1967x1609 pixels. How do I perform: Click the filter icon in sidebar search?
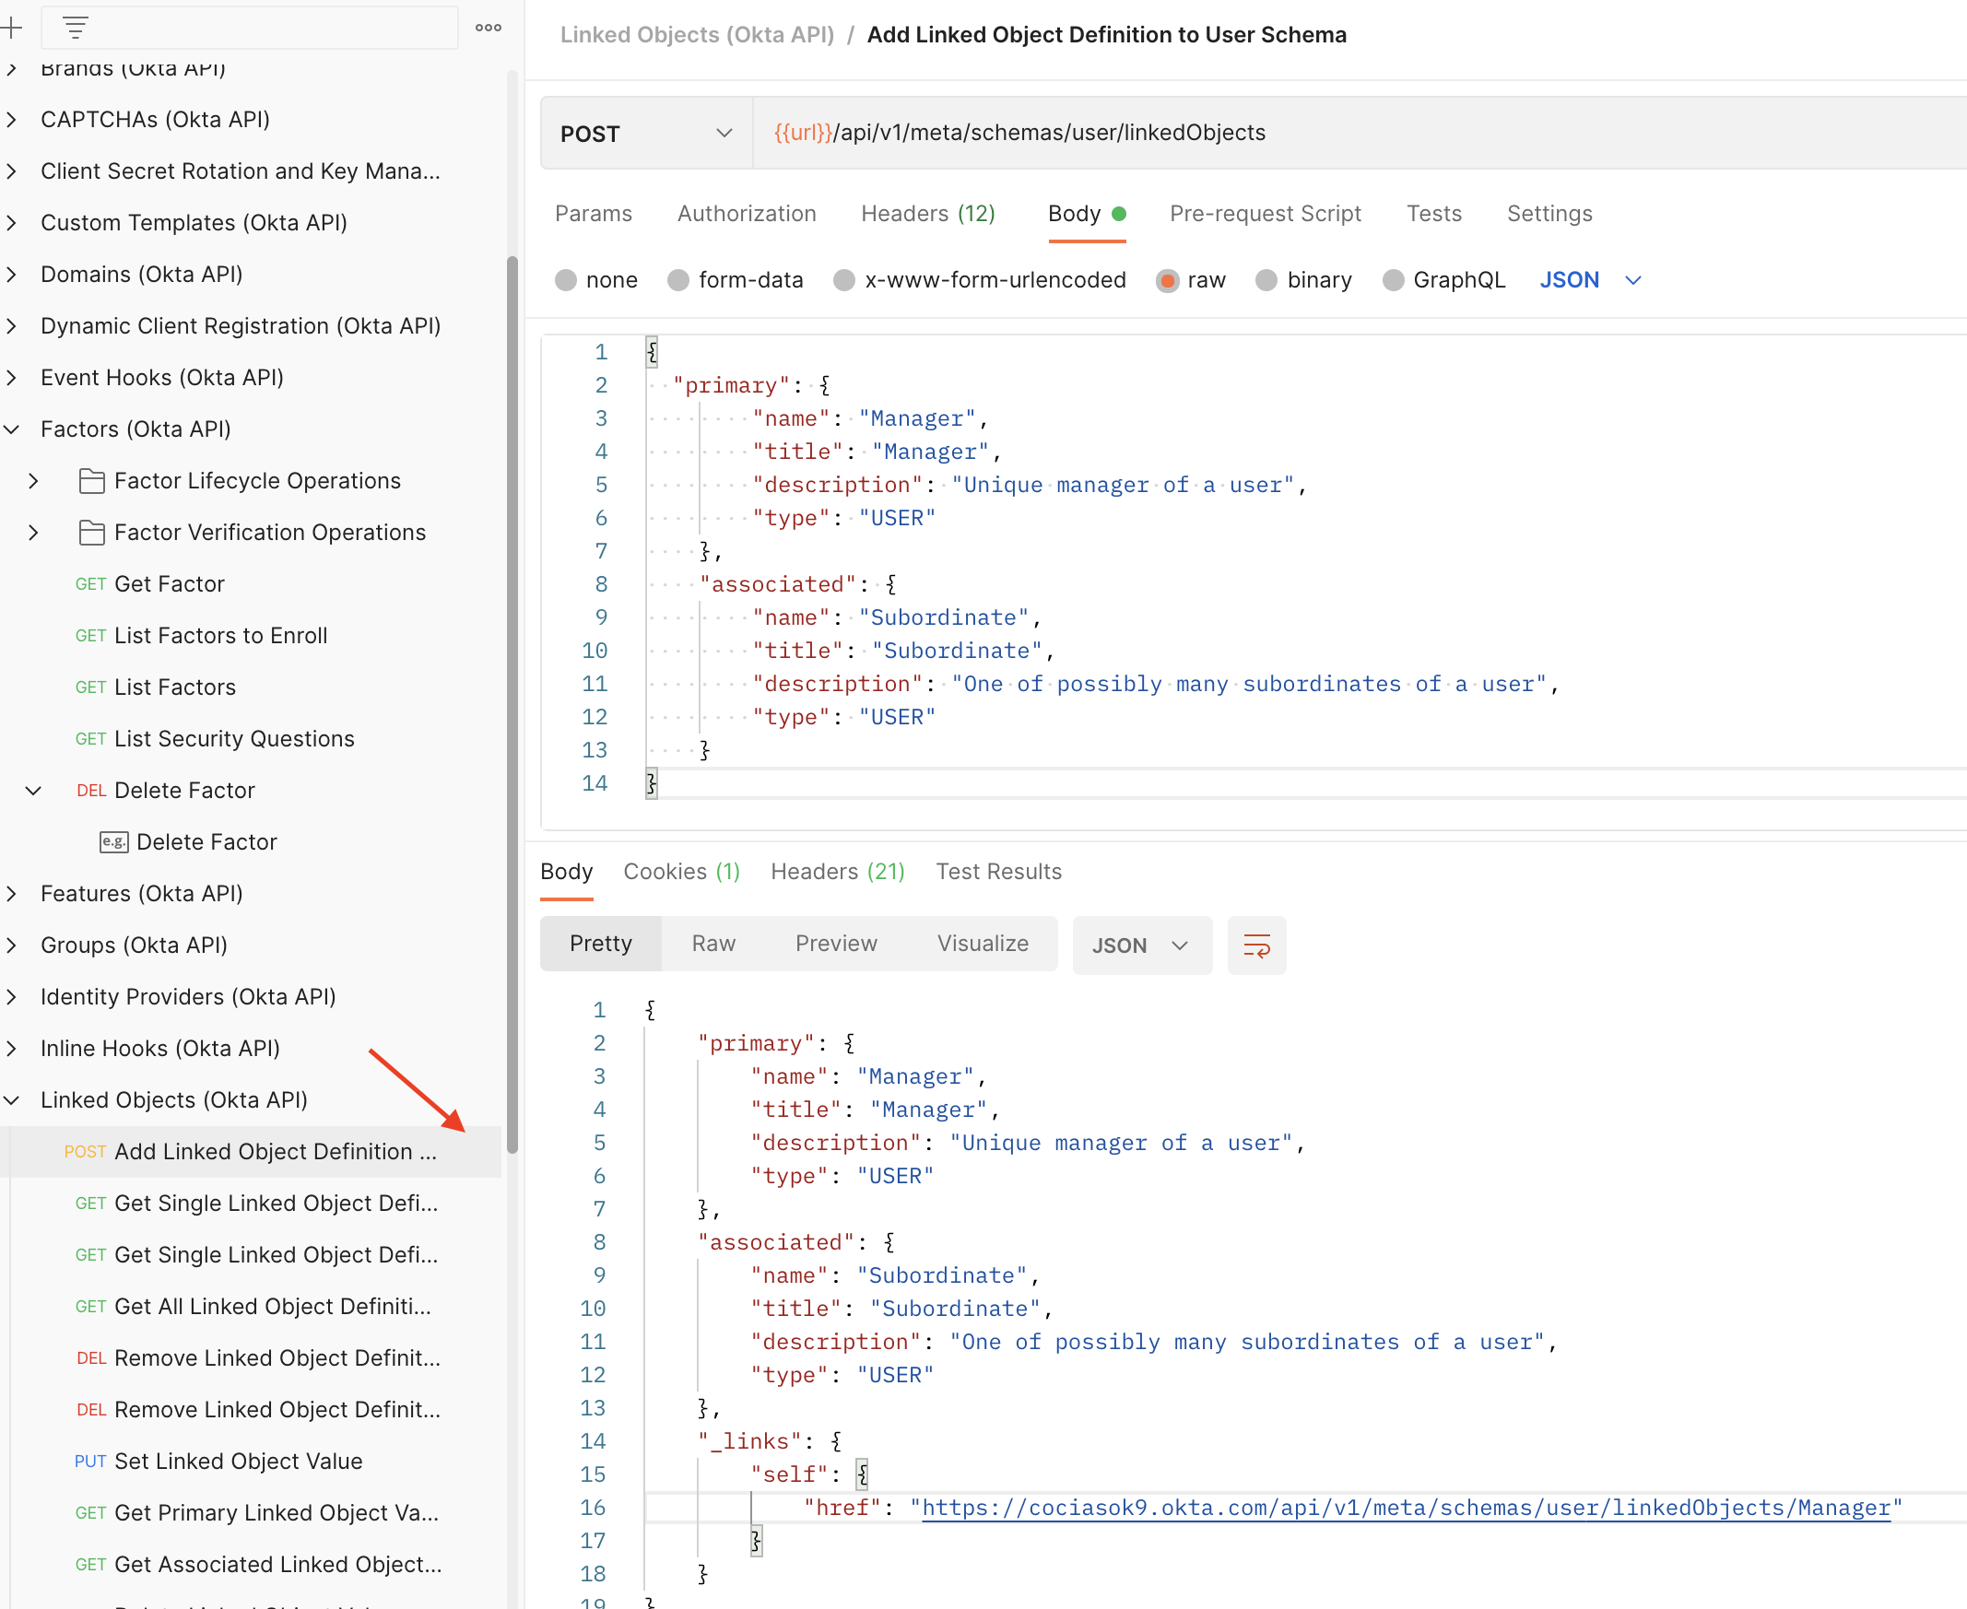coord(76,28)
